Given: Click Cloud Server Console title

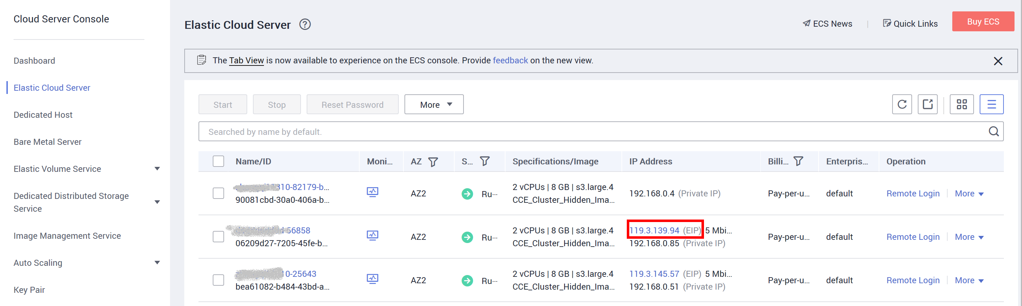Looking at the screenshot, I should (x=61, y=19).
